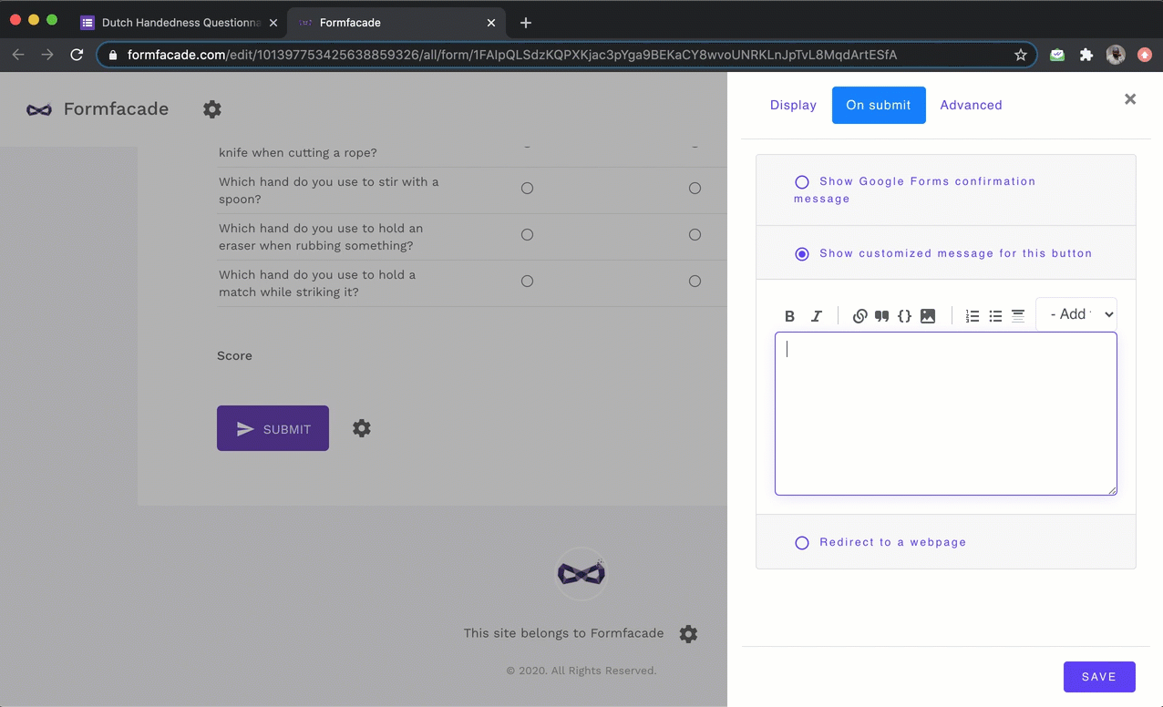The width and height of the screenshot is (1163, 707).
Task: Insert a code block using the braces icon
Action: tap(904, 315)
